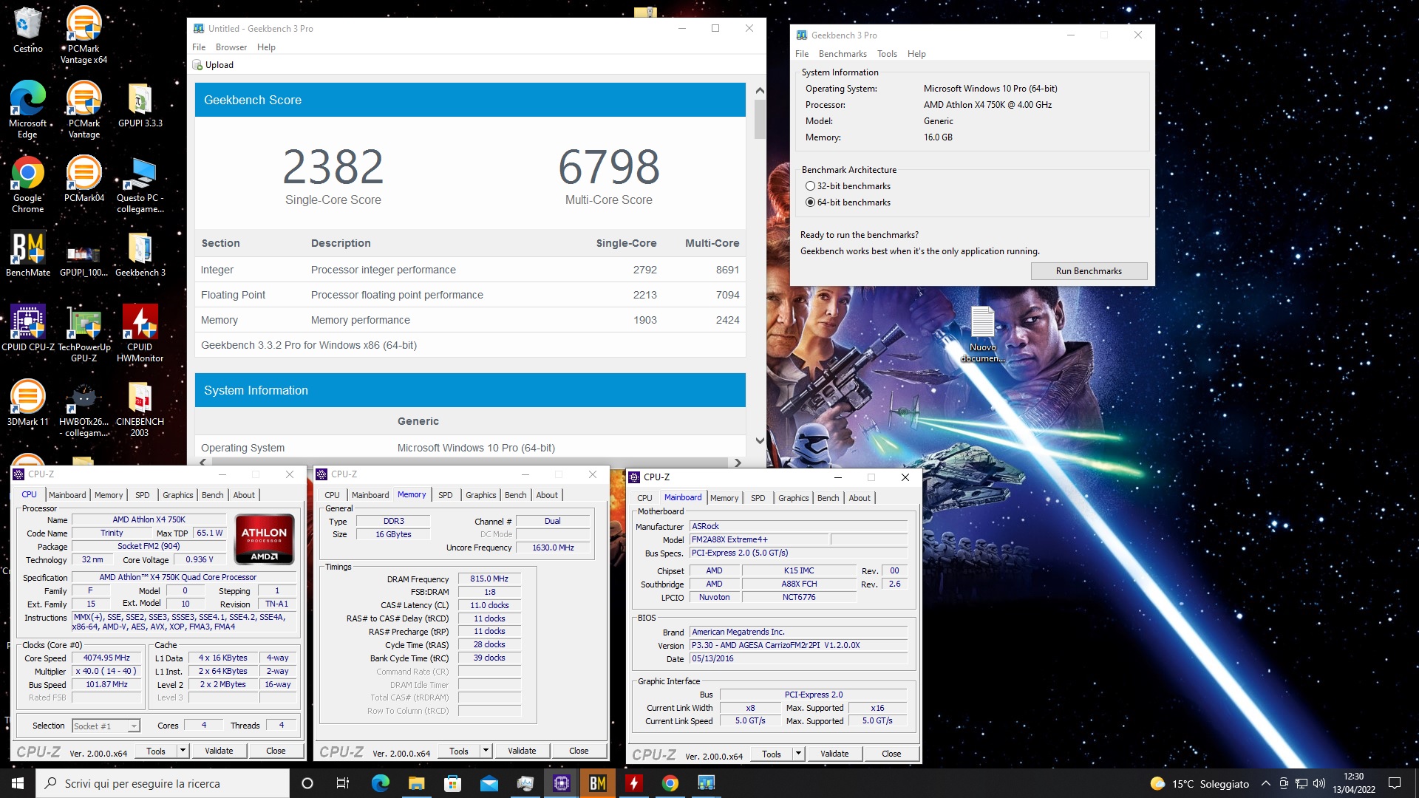Open Tools dropdown arrow in Mainboard tab window
Image resolution: width=1419 pixels, height=798 pixels.
798,754
